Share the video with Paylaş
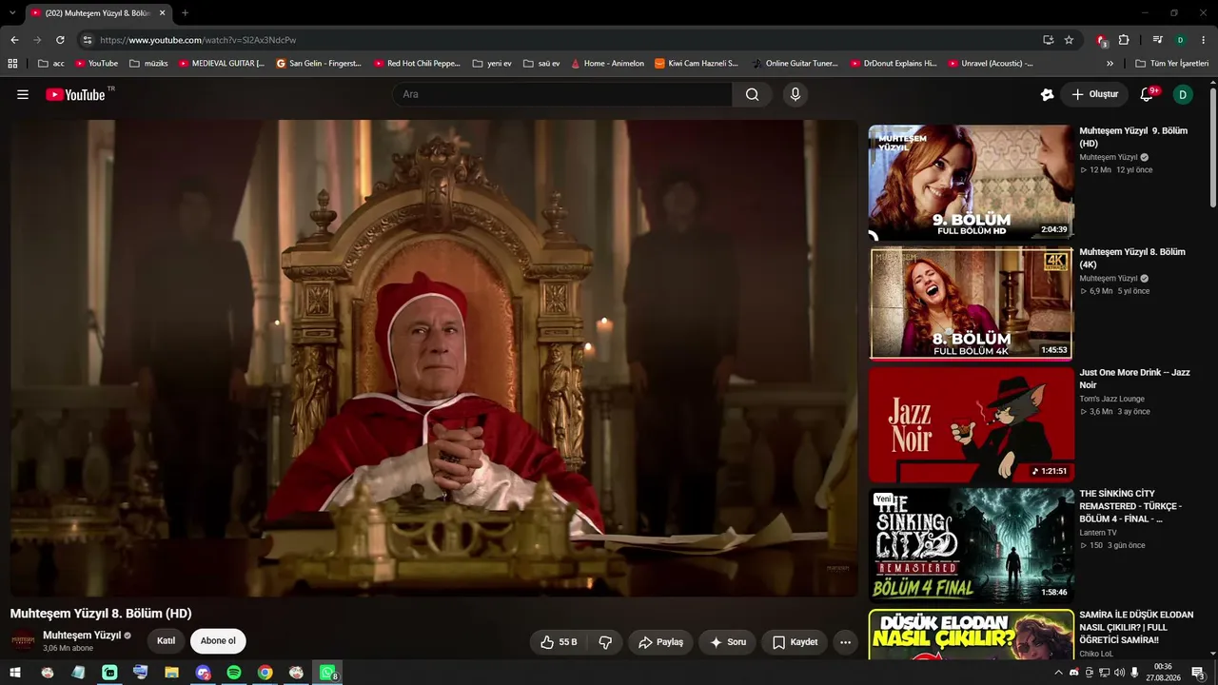Image resolution: width=1218 pixels, height=685 pixels. [661, 642]
